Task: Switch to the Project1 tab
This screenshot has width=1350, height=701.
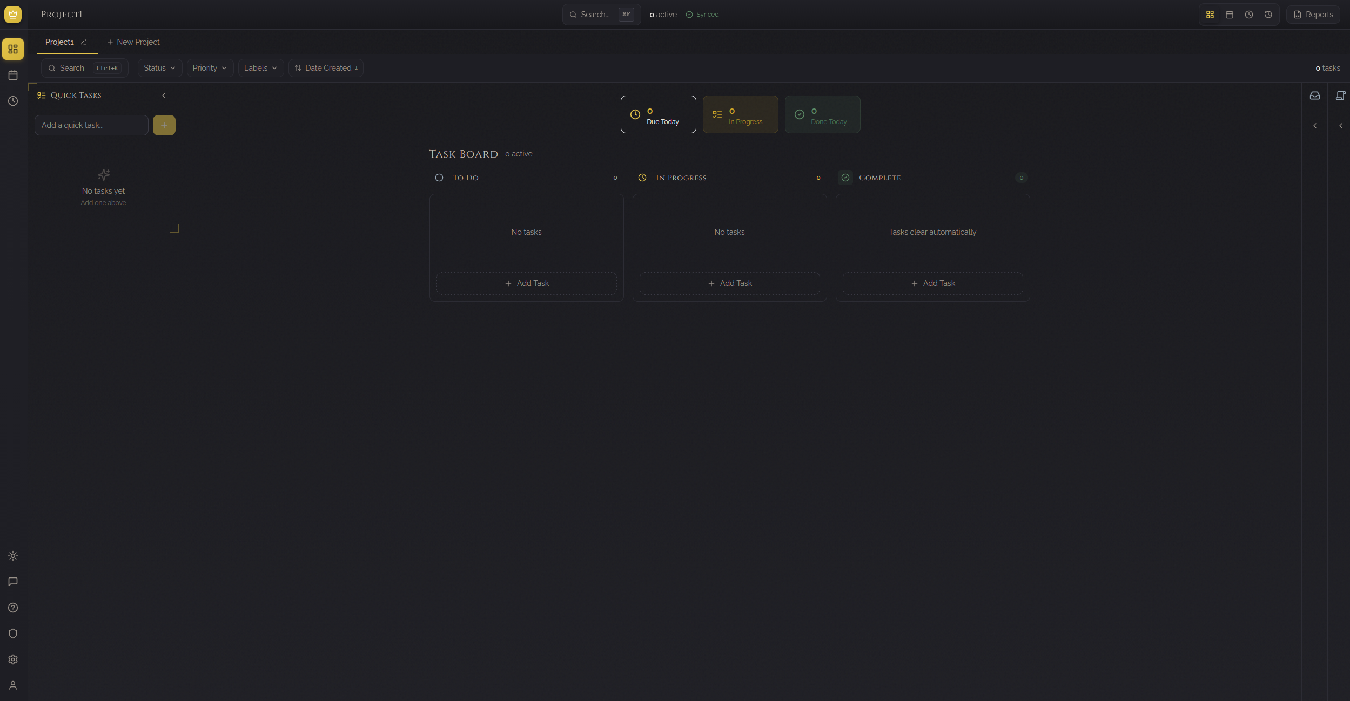Action: [60, 42]
